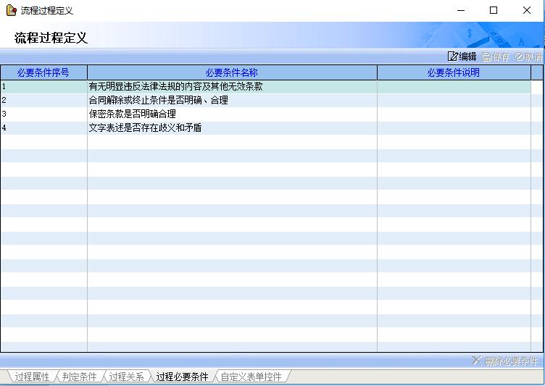Click the 取消 cancel toolbar button
The image size is (545, 386).
pos(528,56)
